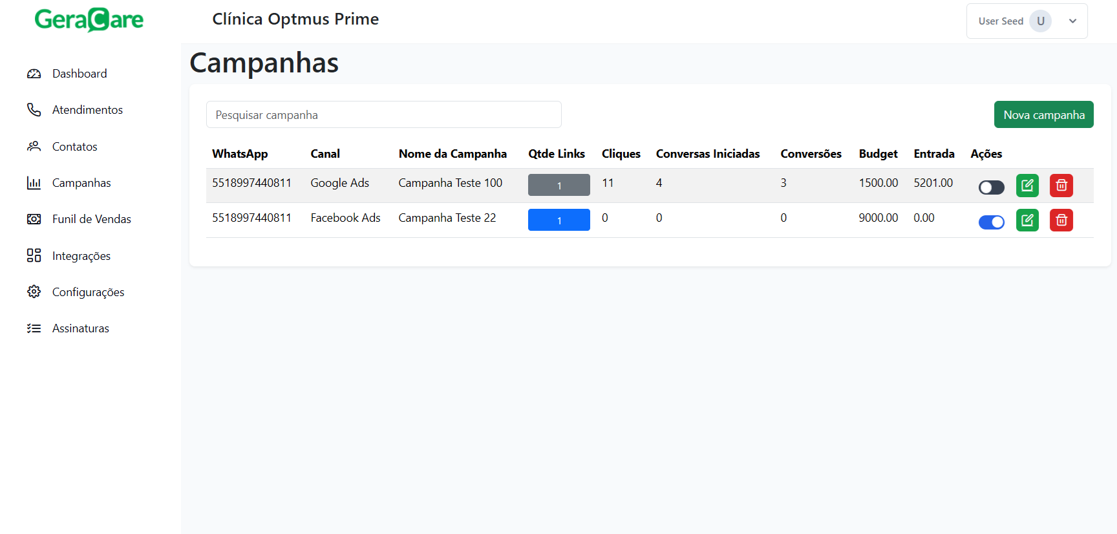This screenshot has height=534, width=1117.
Task: Open links badge for Campanha Teste 22
Action: (x=558, y=220)
